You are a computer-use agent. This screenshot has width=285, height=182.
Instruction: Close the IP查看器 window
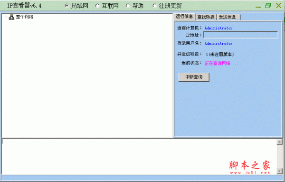point(278,5)
